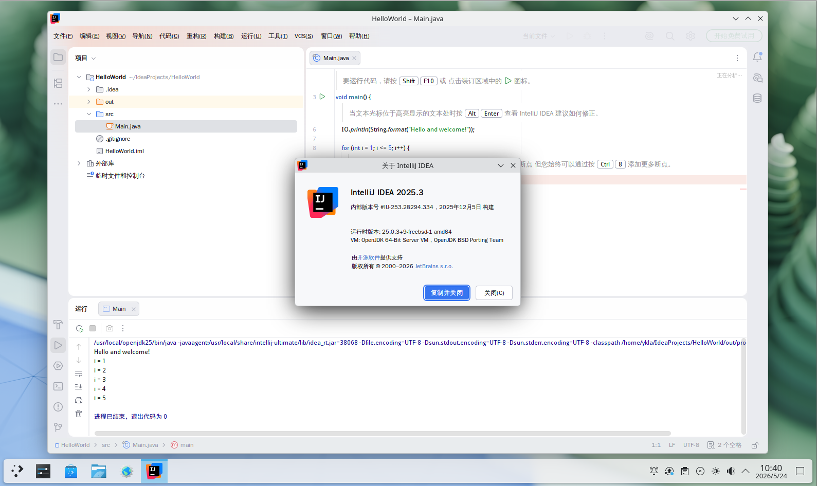817x486 pixels.
Task: Click the 2 个空格 indent setting
Action: tap(724, 445)
